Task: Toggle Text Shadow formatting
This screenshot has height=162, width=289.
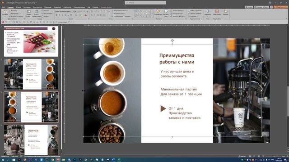Action: tap(65, 15)
